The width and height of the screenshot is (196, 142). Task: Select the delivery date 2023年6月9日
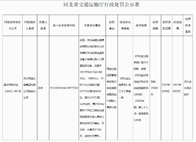pyautogui.click(x=177, y=88)
